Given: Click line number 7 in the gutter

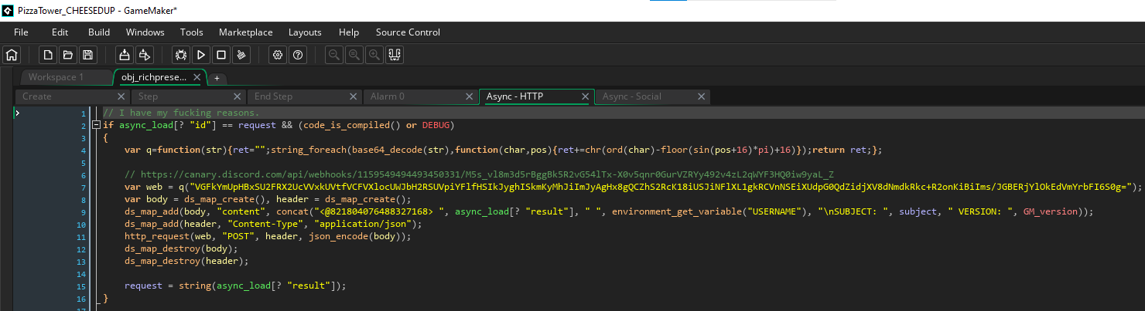Looking at the screenshot, I should 84,187.
